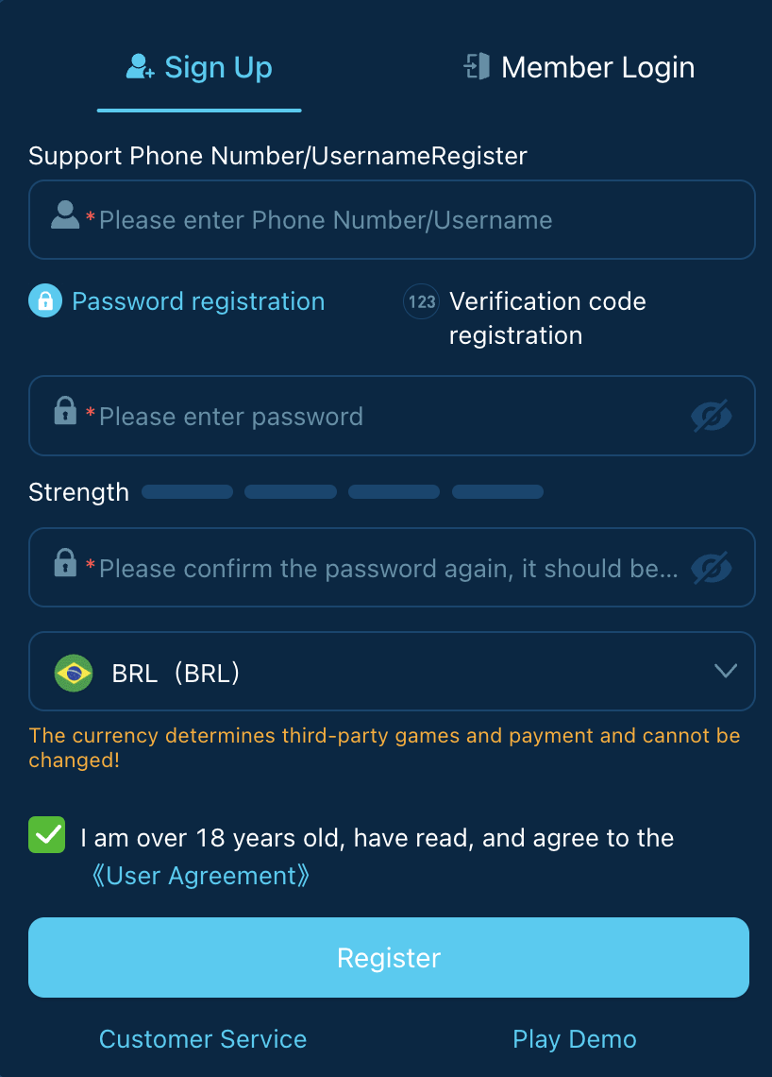Click the user icon in username field
Screen dimensions: 772x1077
[65, 215]
